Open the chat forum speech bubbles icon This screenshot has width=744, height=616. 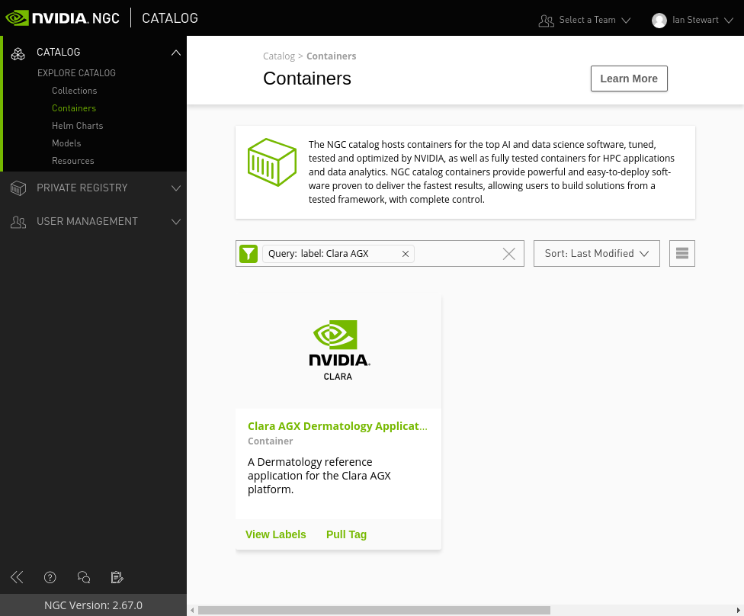84,577
